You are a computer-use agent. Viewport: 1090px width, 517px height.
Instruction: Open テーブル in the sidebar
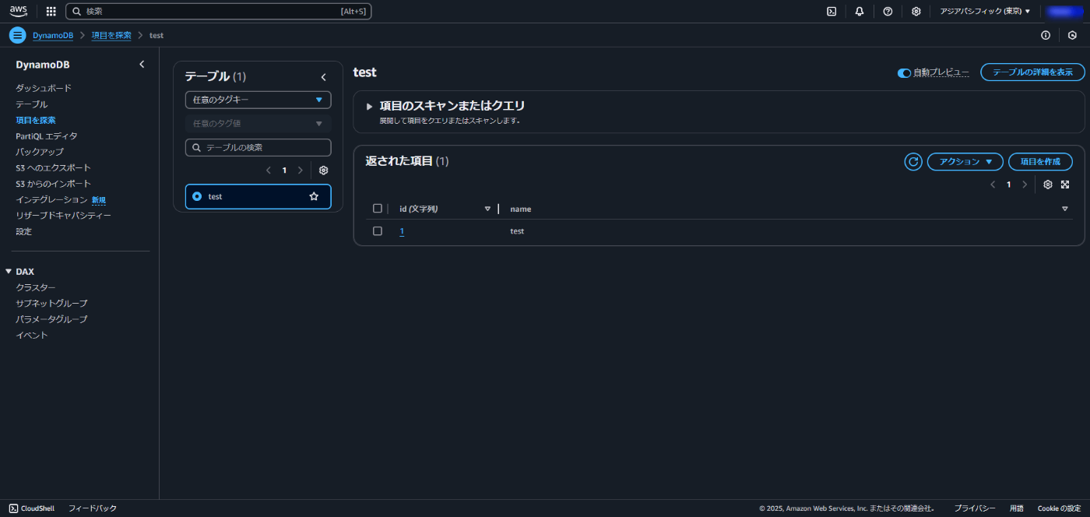tap(32, 104)
